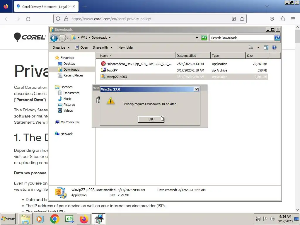The image size is (300, 225).
Task: Open the view options dropdown arrow
Action: tap(258, 47)
